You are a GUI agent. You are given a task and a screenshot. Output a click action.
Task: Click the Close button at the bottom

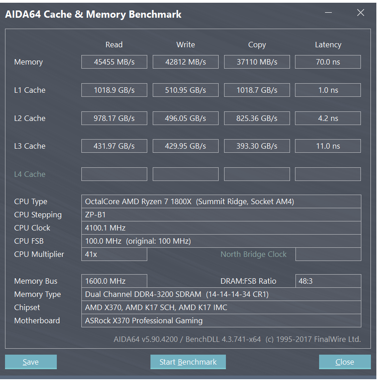tap(345, 362)
